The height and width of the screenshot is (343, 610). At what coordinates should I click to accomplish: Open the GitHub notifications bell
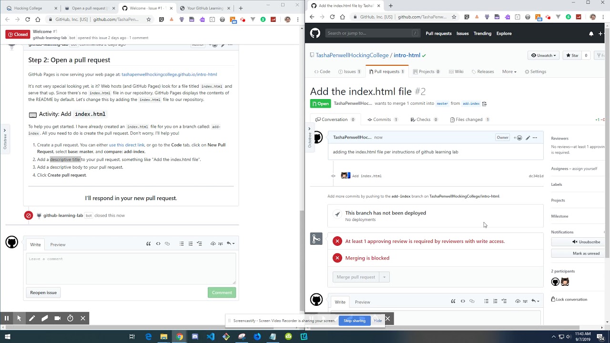coord(591,34)
